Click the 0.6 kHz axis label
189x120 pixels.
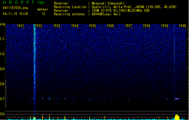tap(3, 114)
